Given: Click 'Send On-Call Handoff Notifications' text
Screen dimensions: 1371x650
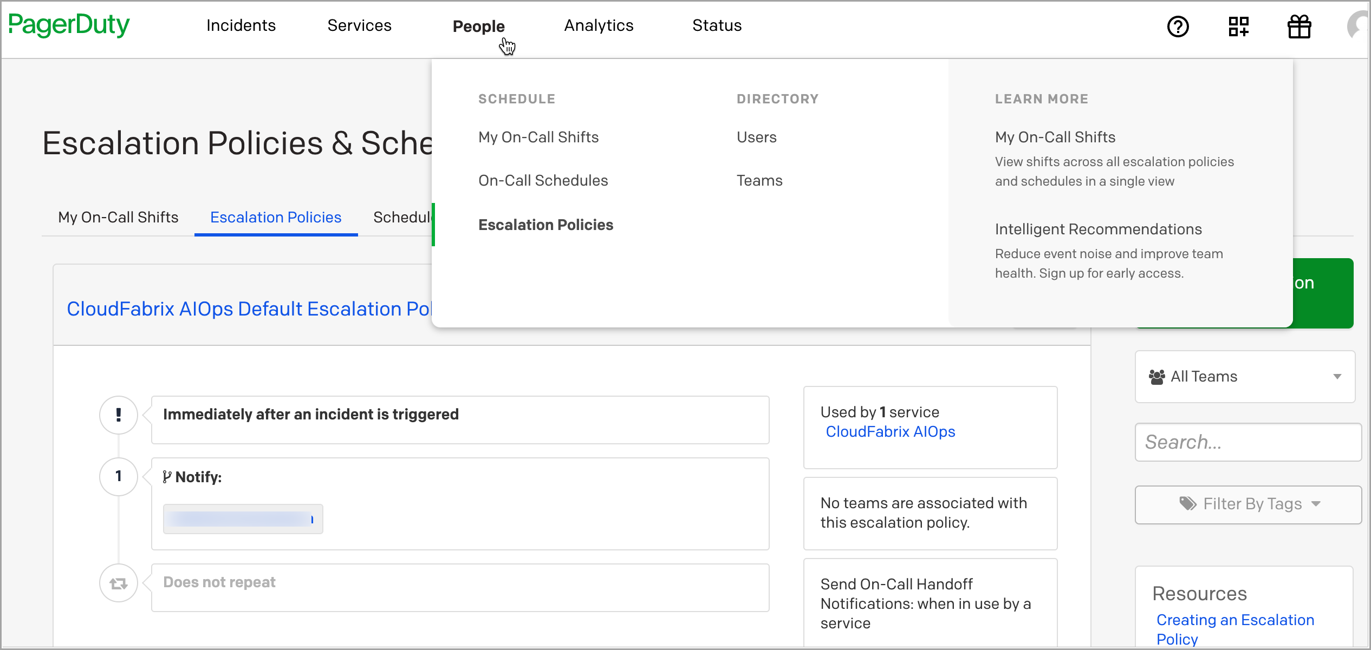Looking at the screenshot, I should (x=926, y=603).
